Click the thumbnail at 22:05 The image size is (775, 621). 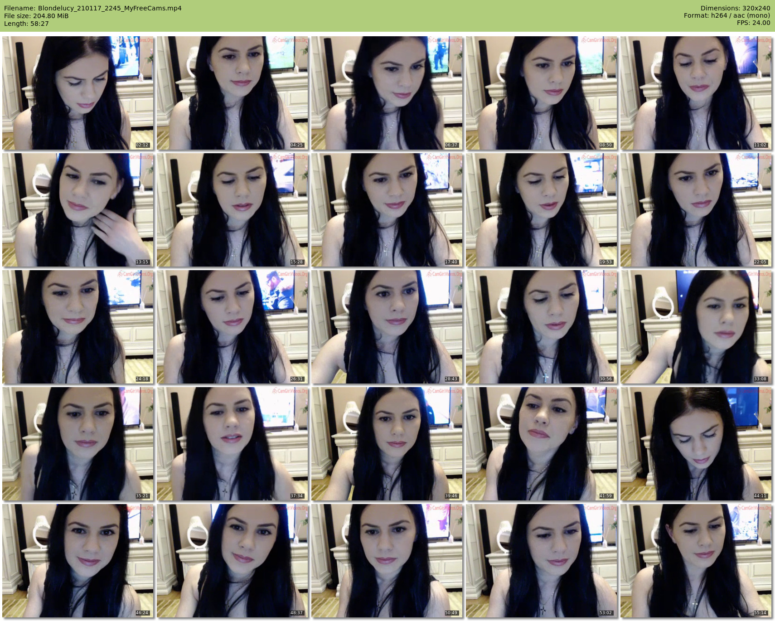[696, 210]
